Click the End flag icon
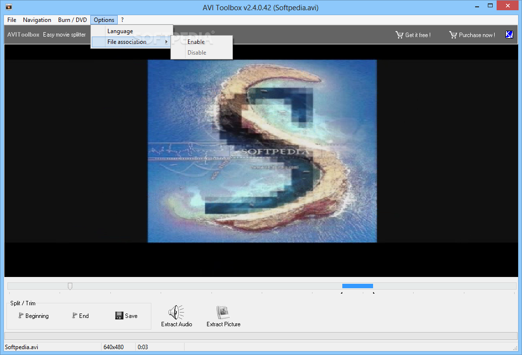Viewport: 522px width, 355px height. click(x=75, y=316)
